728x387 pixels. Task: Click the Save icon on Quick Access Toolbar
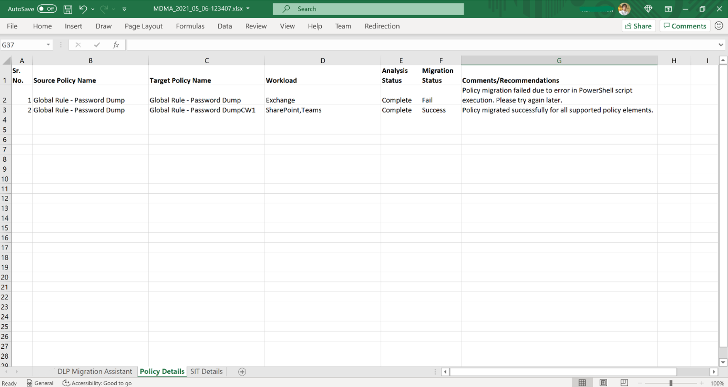pos(68,9)
